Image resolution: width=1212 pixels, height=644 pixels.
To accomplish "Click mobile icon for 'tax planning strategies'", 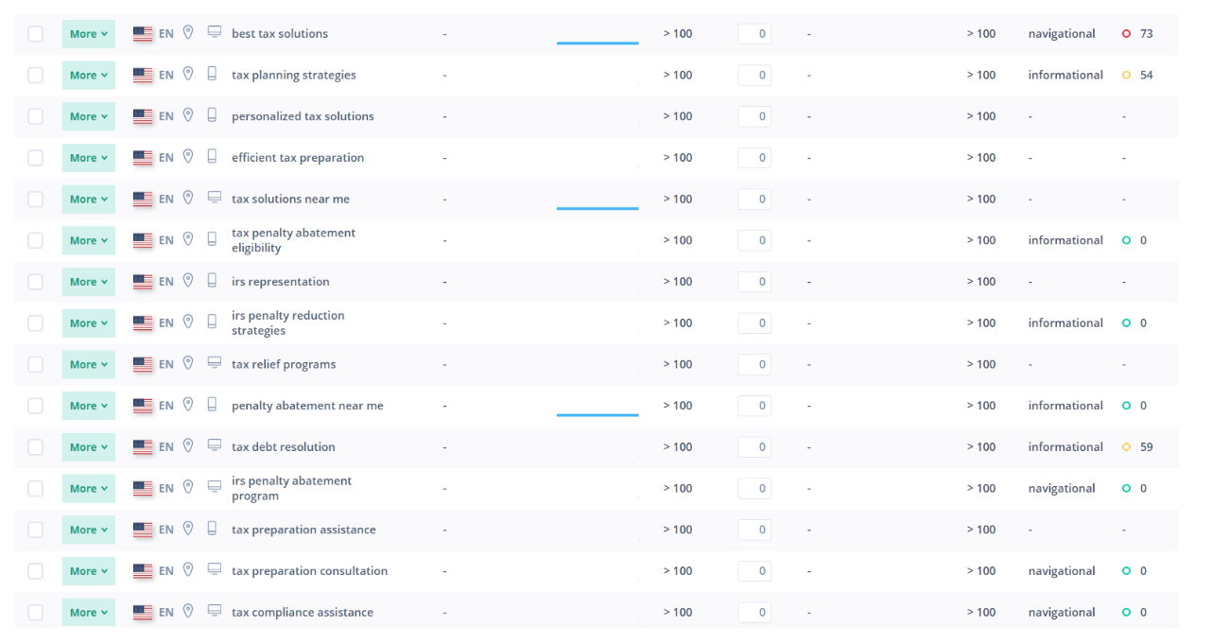I will pyautogui.click(x=213, y=75).
